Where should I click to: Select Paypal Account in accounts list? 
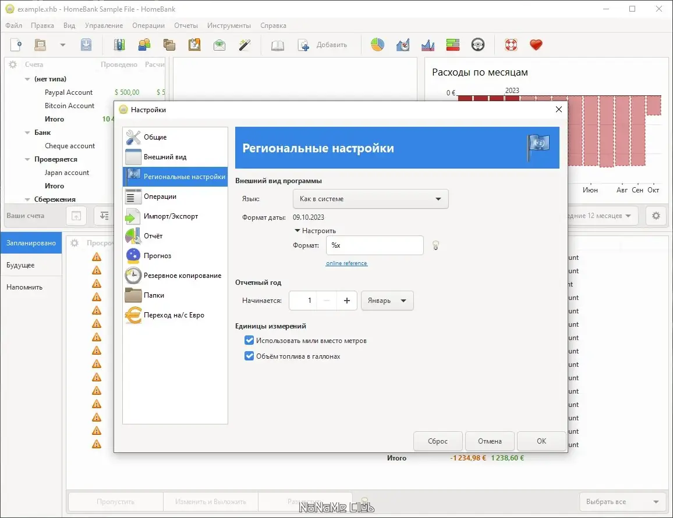click(x=69, y=92)
